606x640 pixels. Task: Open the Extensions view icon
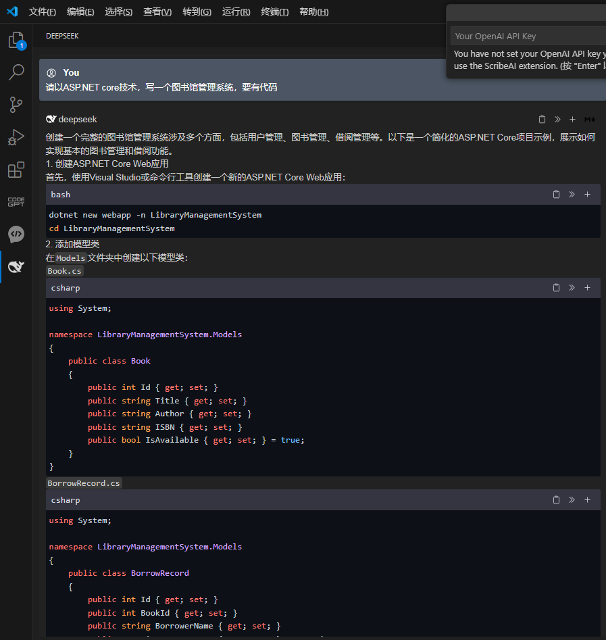[x=16, y=170]
